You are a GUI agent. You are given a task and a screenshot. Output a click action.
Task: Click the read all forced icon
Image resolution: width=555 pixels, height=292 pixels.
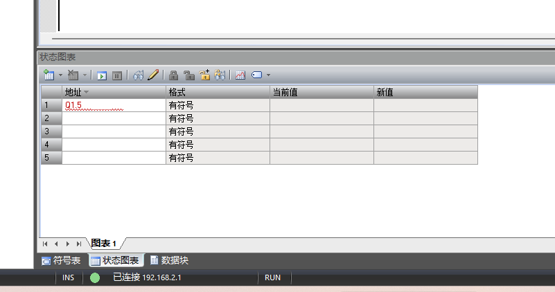pyautogui.click(x=220, y=75)
